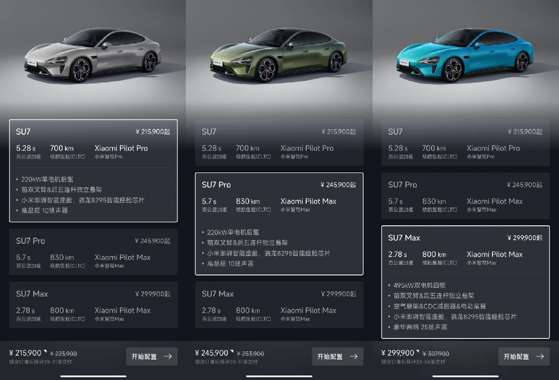The height and width of the screenshot is (380, 559).
Task: Click crossed-out price ¥223,900
Action: pyautogui.click(x=63, y=353)
